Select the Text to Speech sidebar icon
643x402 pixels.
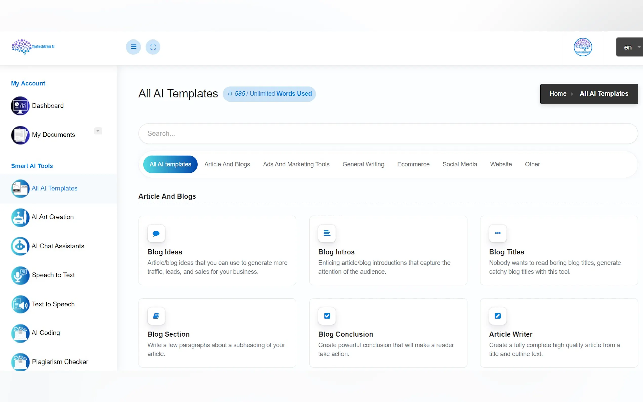pyautogui.click(x=20, y=305)
